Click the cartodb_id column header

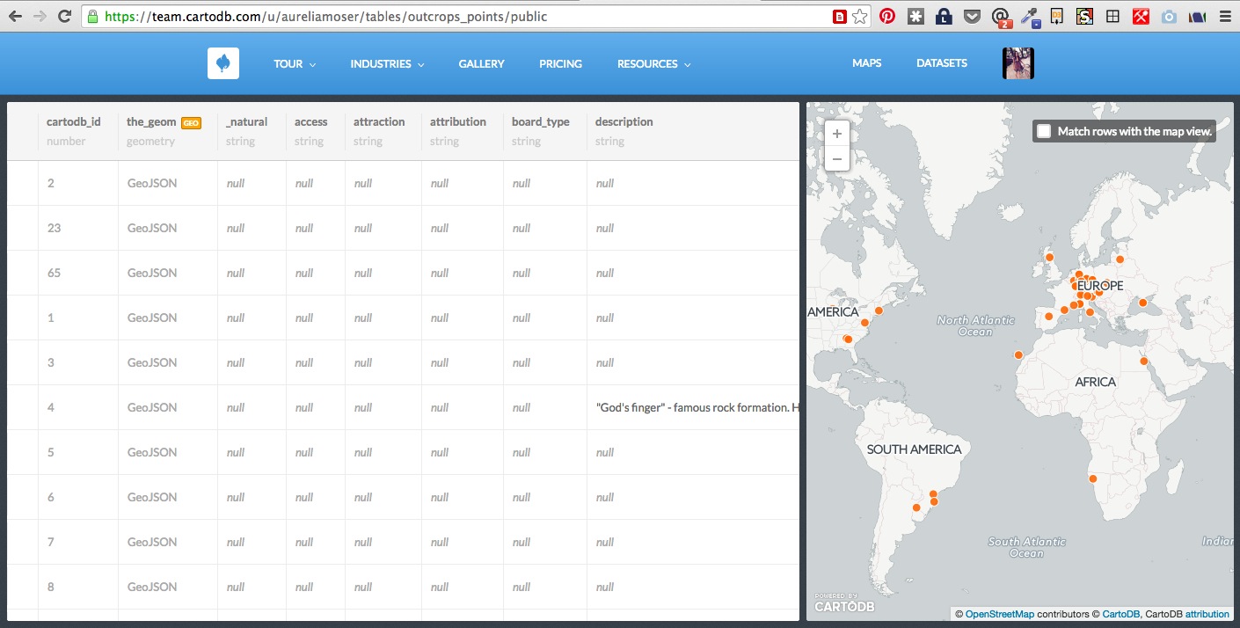click(74, 122)
